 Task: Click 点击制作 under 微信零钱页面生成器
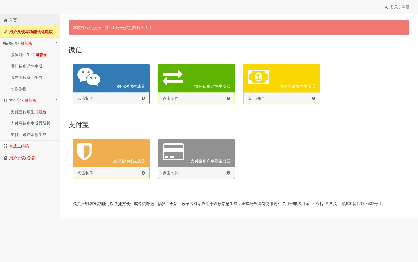(x=256, y=98)
